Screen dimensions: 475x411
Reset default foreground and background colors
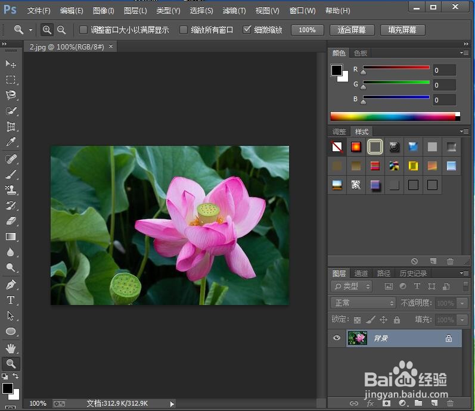tap(5, 376)
